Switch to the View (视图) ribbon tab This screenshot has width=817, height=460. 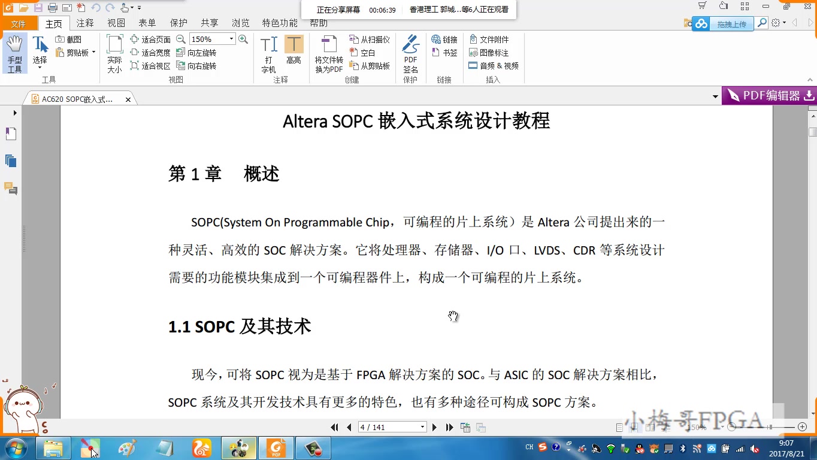116,23
